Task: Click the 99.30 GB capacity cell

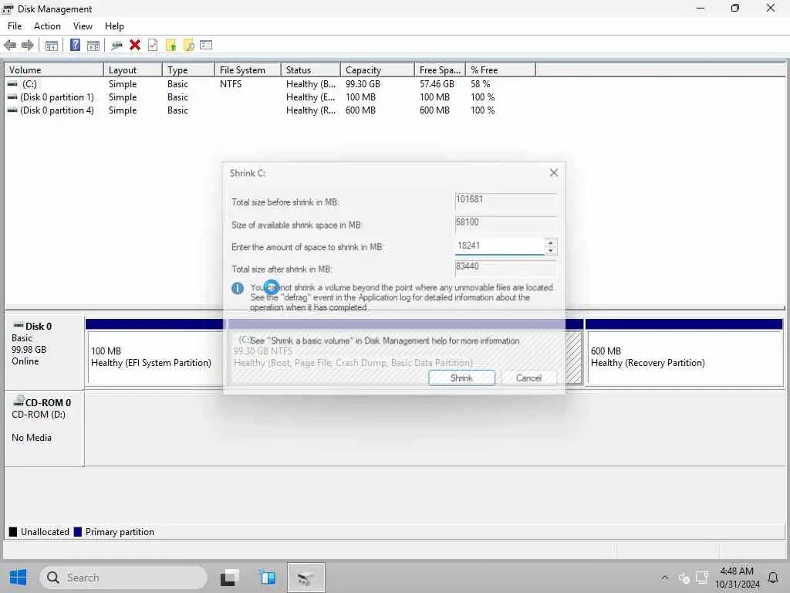Action: click(x=363, y=84)
